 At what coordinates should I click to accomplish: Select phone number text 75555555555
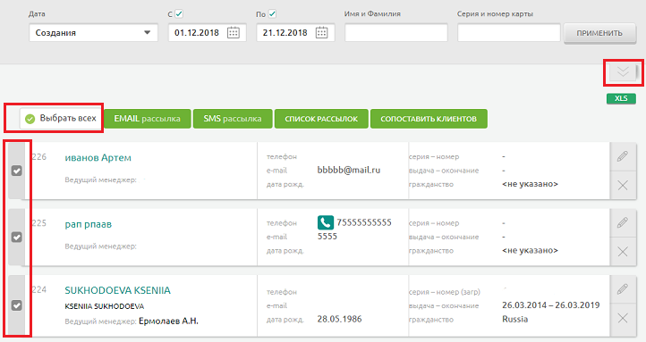click(364, 222)
